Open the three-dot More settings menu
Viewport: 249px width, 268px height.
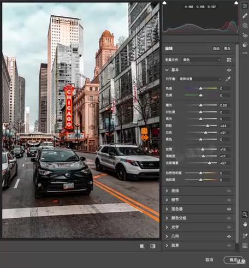point(245,53)
